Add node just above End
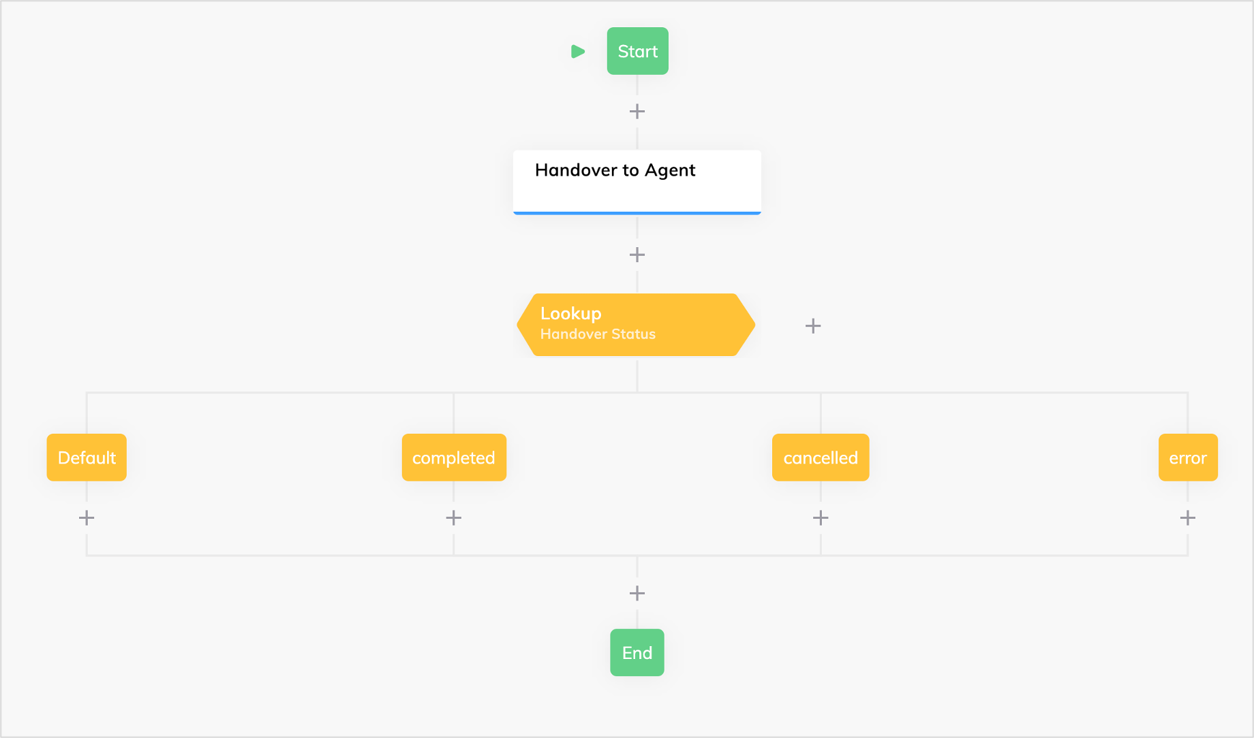 pyautogui.click(x=637, y=593)
